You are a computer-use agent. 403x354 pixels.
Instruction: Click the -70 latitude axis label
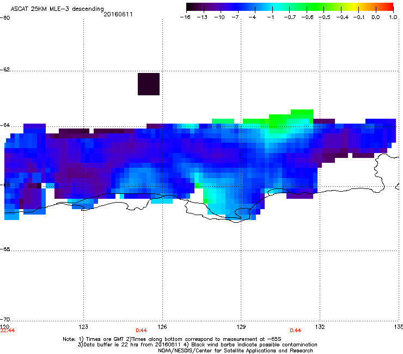[x=5, y=320]
